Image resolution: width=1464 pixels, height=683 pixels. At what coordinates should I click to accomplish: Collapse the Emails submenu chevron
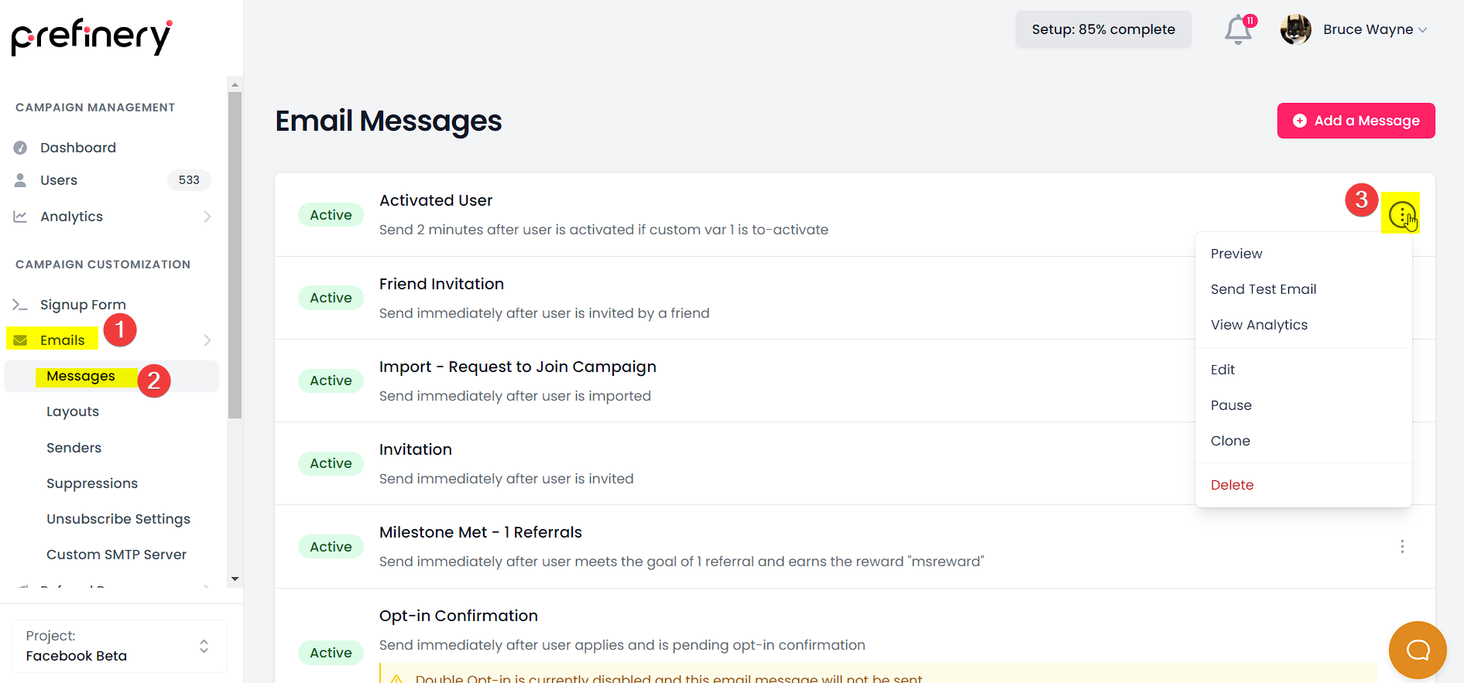point(207,340)
